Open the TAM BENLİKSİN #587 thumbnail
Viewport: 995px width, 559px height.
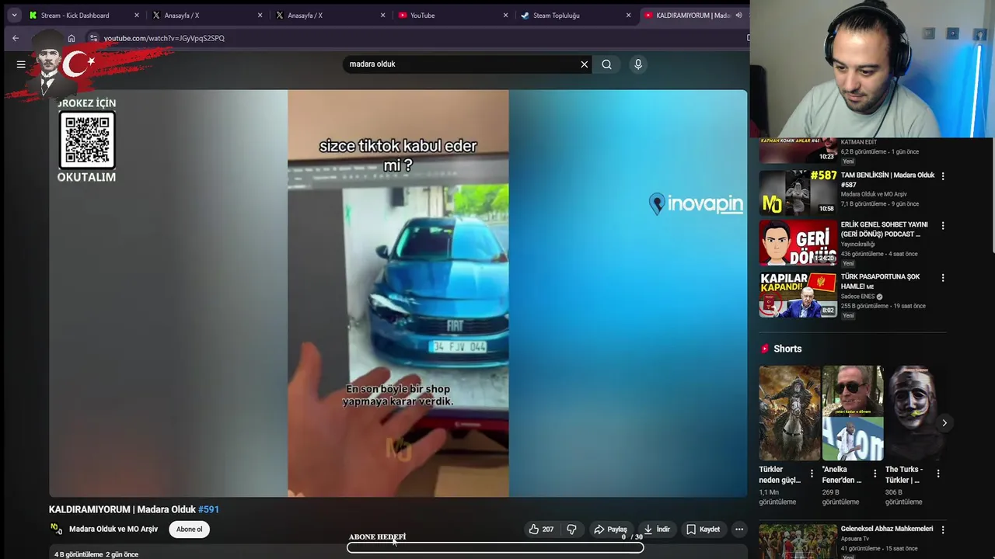(798, 193)
